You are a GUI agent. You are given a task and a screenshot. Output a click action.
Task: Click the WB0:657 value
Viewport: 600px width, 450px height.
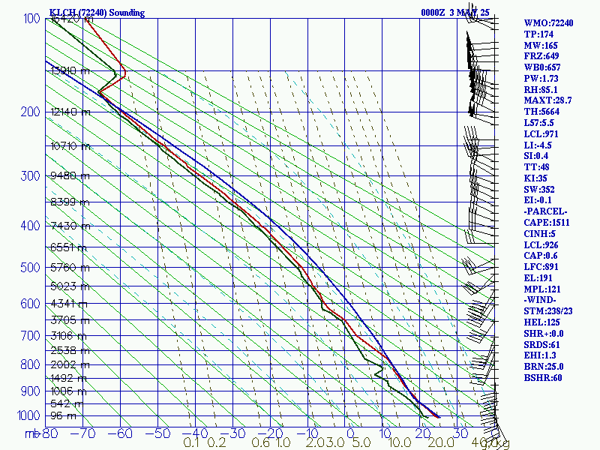[542, 67]
